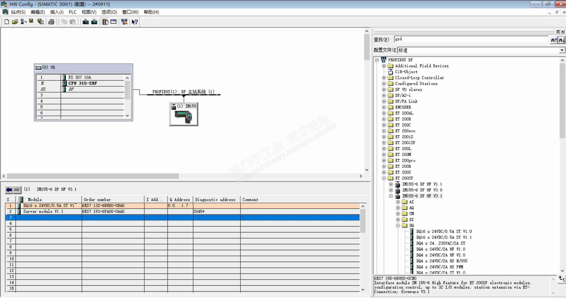This screenshot has height=298, width=566.
Task: Expand the Additional Field Devices folder
Action: tap(384, 66)
